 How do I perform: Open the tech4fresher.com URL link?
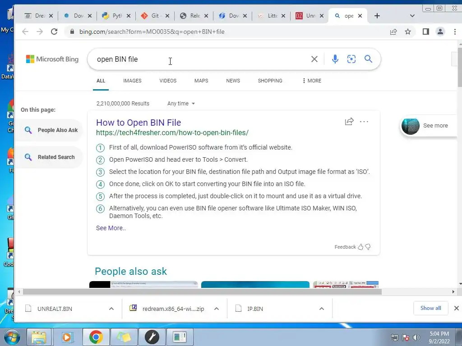pyautogui.click(x=172, y=133)
